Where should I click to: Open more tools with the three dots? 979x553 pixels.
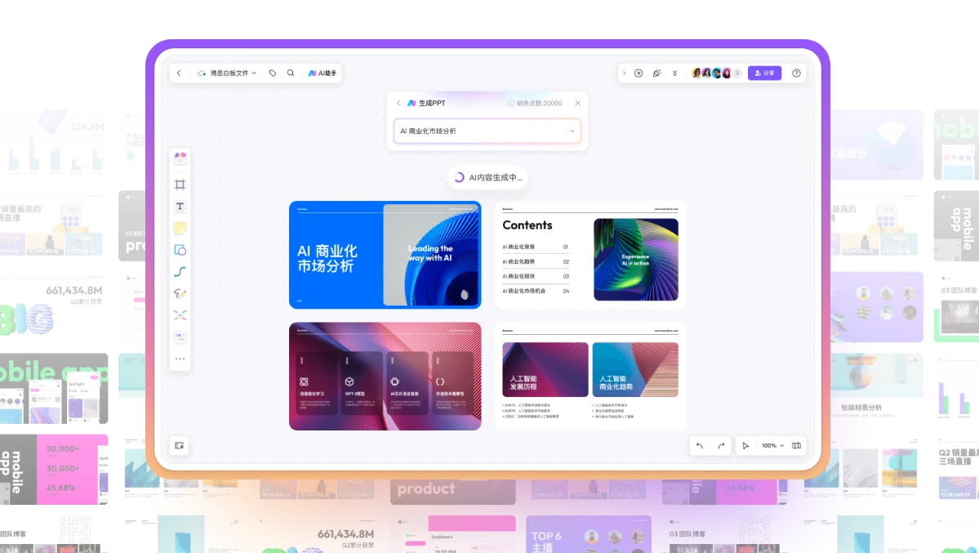click(x=180, y=359)
